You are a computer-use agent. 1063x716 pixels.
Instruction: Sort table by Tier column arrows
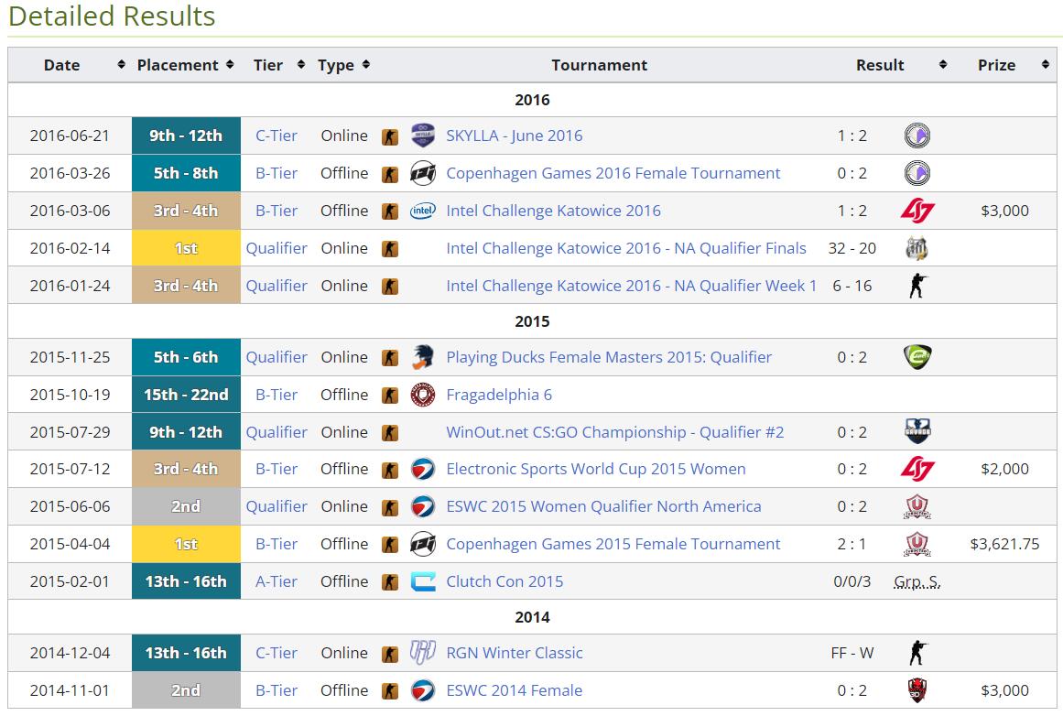click(301, 64)
